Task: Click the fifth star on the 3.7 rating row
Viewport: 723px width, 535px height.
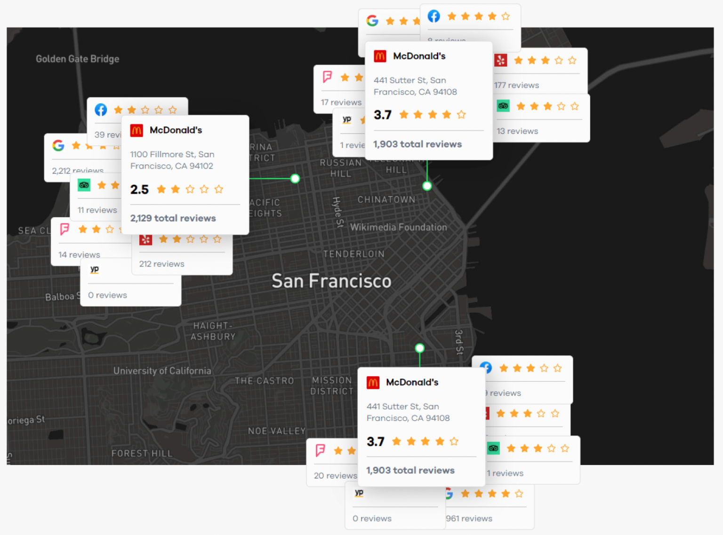Action: 461,114
